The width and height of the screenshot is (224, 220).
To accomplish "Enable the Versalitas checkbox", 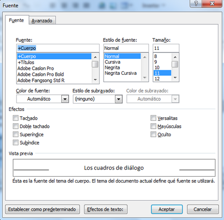I will pos(153,118).
